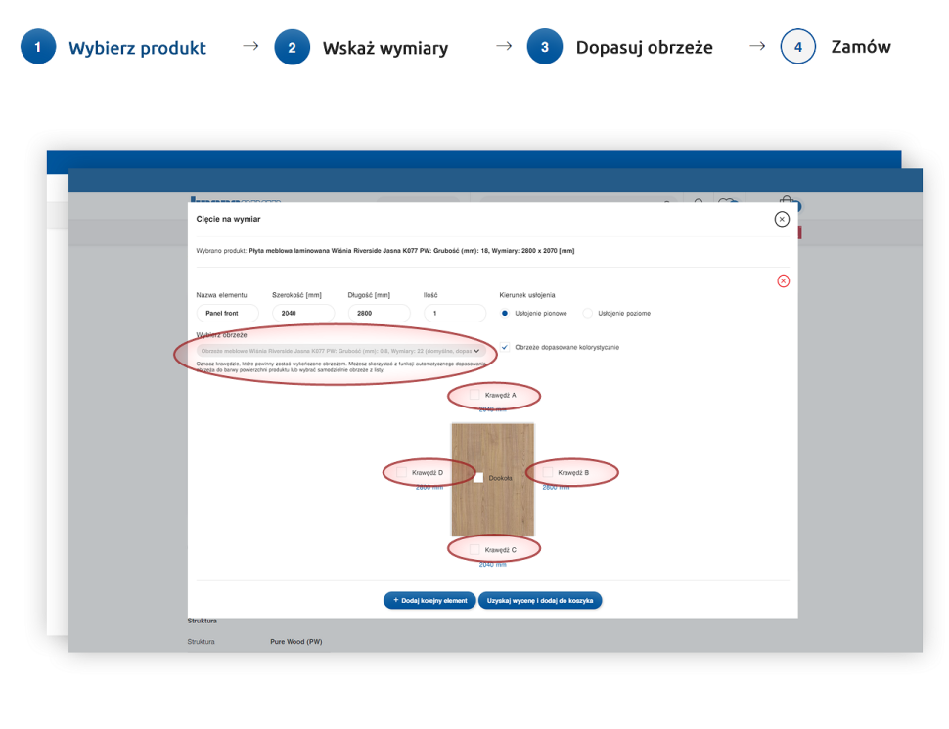
Task: Enable Krawędź C edge checkbox
Action: click(x=474, y=550)
